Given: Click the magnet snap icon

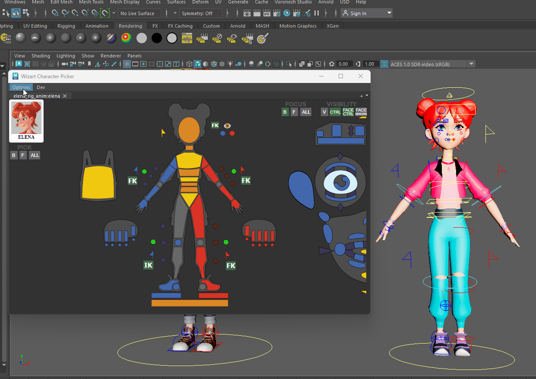Looking at the screenshot, I should 105,13.
